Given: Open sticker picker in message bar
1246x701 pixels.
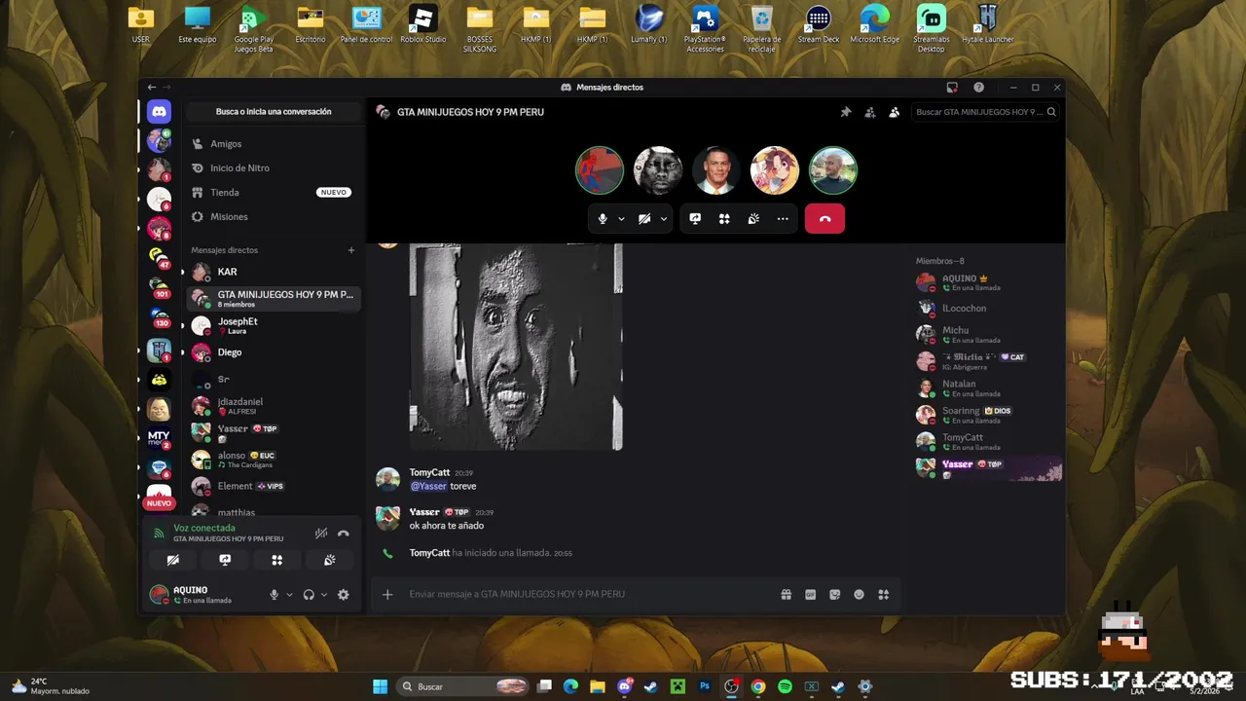Looking at the screenshot, I should (835, 594).
